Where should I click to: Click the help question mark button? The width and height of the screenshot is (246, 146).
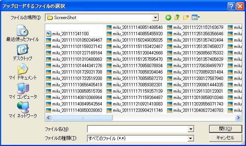point(231,6)
